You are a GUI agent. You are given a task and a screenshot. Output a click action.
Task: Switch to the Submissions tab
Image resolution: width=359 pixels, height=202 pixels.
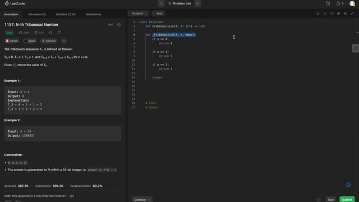point(93,15)
